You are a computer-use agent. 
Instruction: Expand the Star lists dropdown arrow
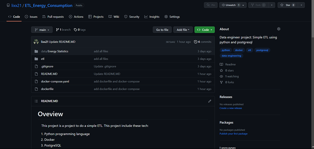click(x=301, y=5)
